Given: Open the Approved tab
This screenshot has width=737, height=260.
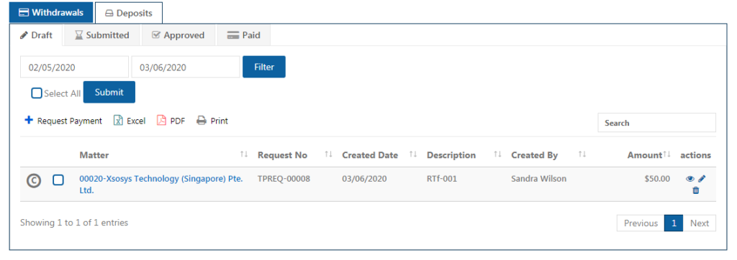Looking at the screenshot, I should tap(178, 35).
